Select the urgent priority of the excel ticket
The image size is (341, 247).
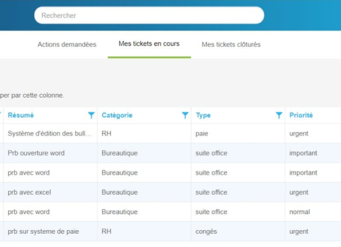click(x=298, y=192)
